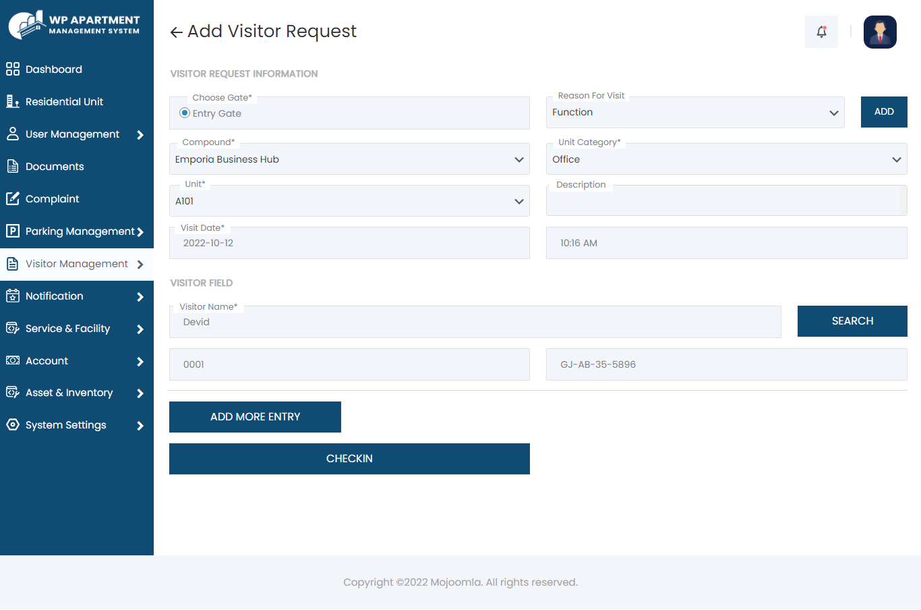Click the Dashboard grid icon
The image size is (921, 610).
pos(13,69)
